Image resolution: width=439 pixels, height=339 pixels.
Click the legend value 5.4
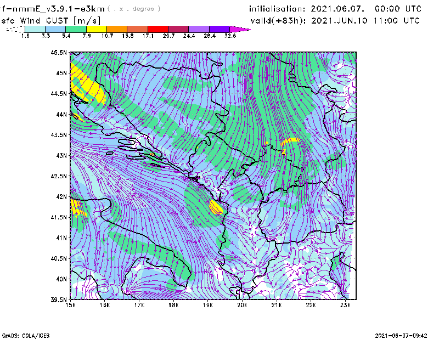click(x=66, y=36)
